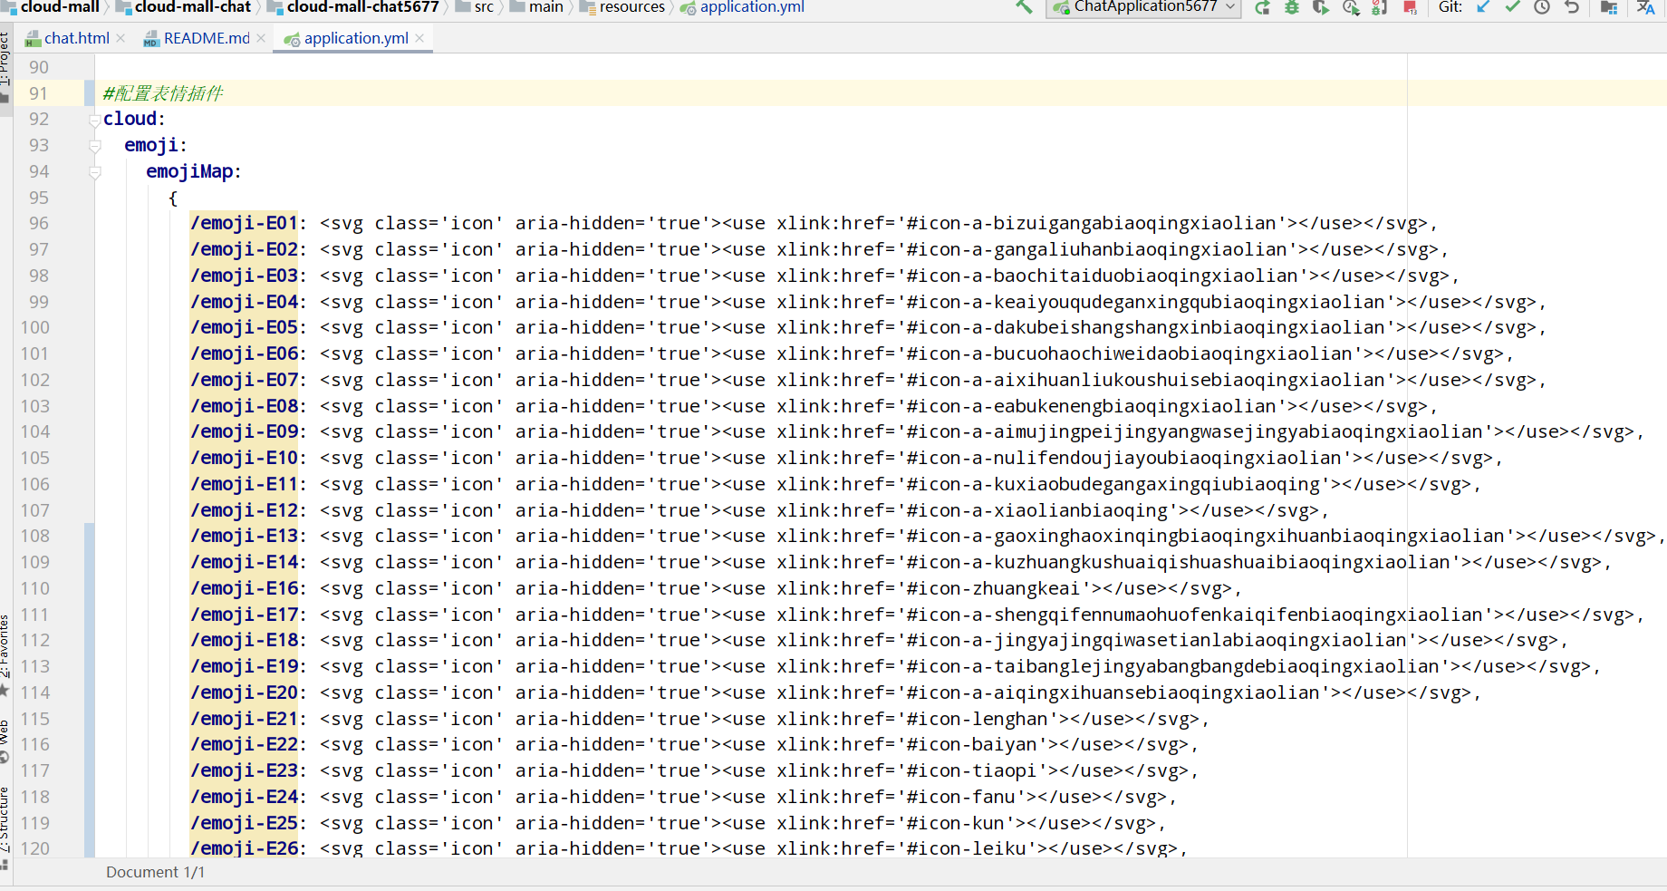Place cursor on the '/emoji-E05' key

pos(244,327)
